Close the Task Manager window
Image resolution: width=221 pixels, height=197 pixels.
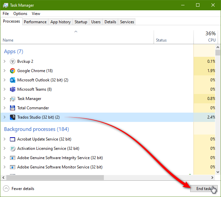coord(213,5)
